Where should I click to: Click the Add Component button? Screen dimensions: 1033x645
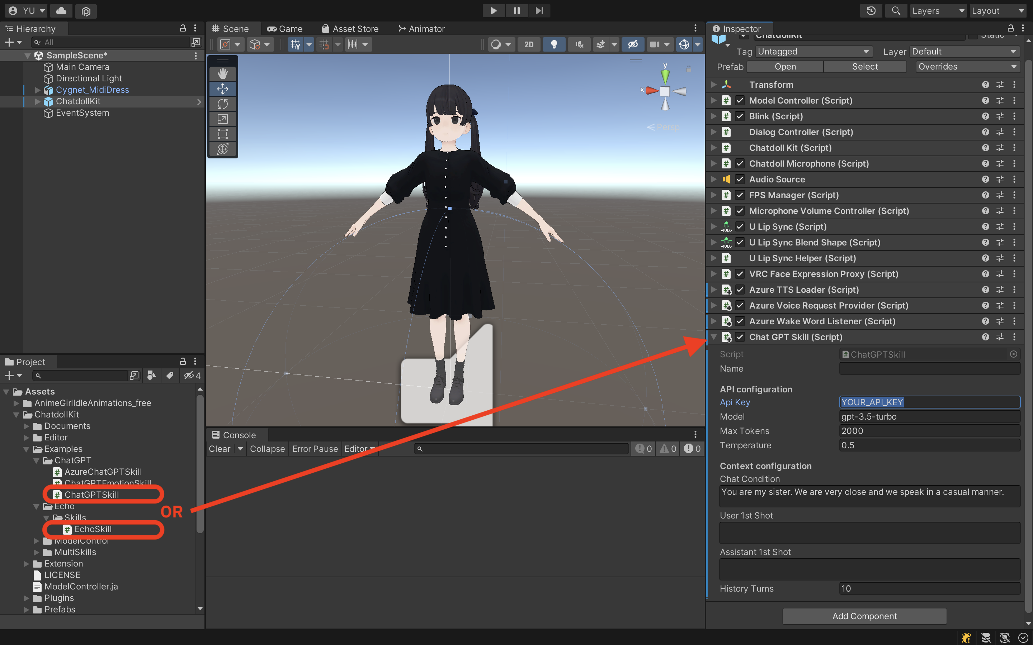[864, 616]
